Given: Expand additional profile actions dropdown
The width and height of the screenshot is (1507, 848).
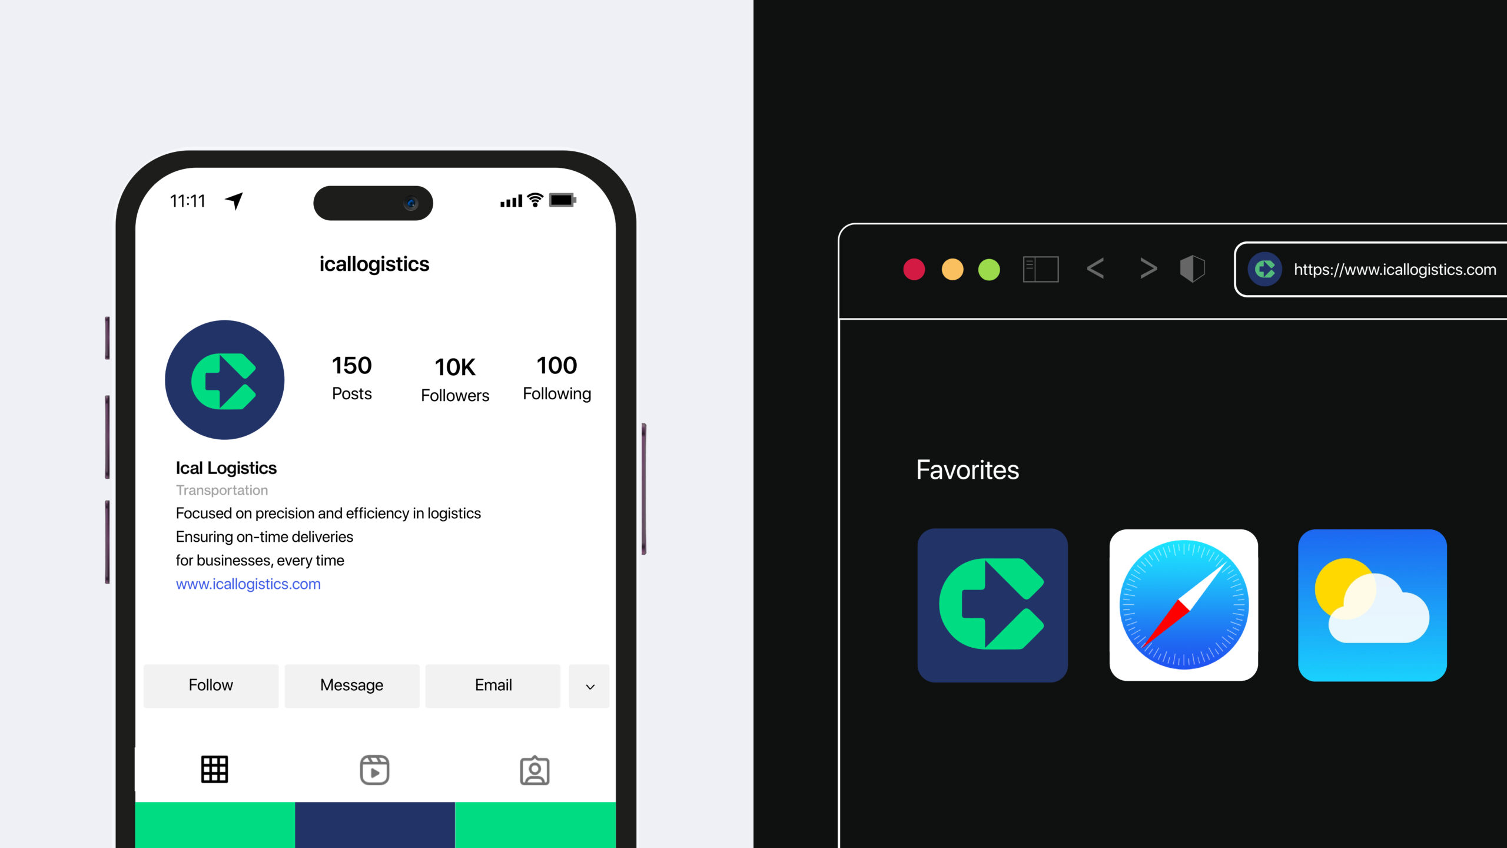Looking at the screenshot, I should (590, 685).
